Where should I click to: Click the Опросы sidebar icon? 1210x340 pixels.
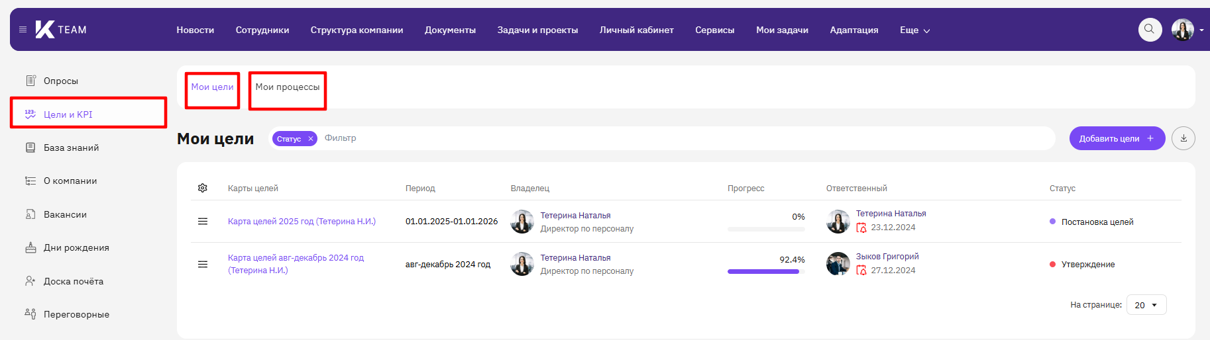pyautogui.click(x=30, y=81)
